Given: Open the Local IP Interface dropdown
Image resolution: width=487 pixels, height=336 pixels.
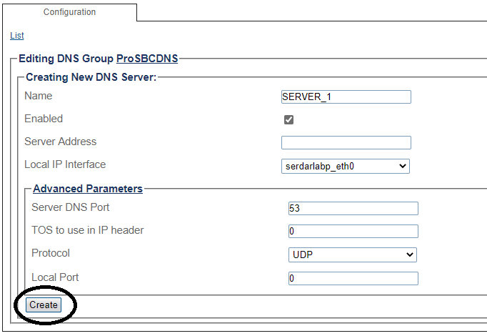Looking at the screenshot, I should 346,166.
